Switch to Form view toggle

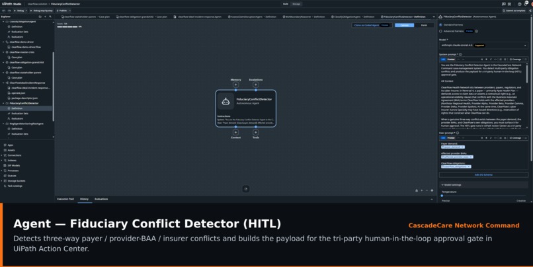click(424, 25)
